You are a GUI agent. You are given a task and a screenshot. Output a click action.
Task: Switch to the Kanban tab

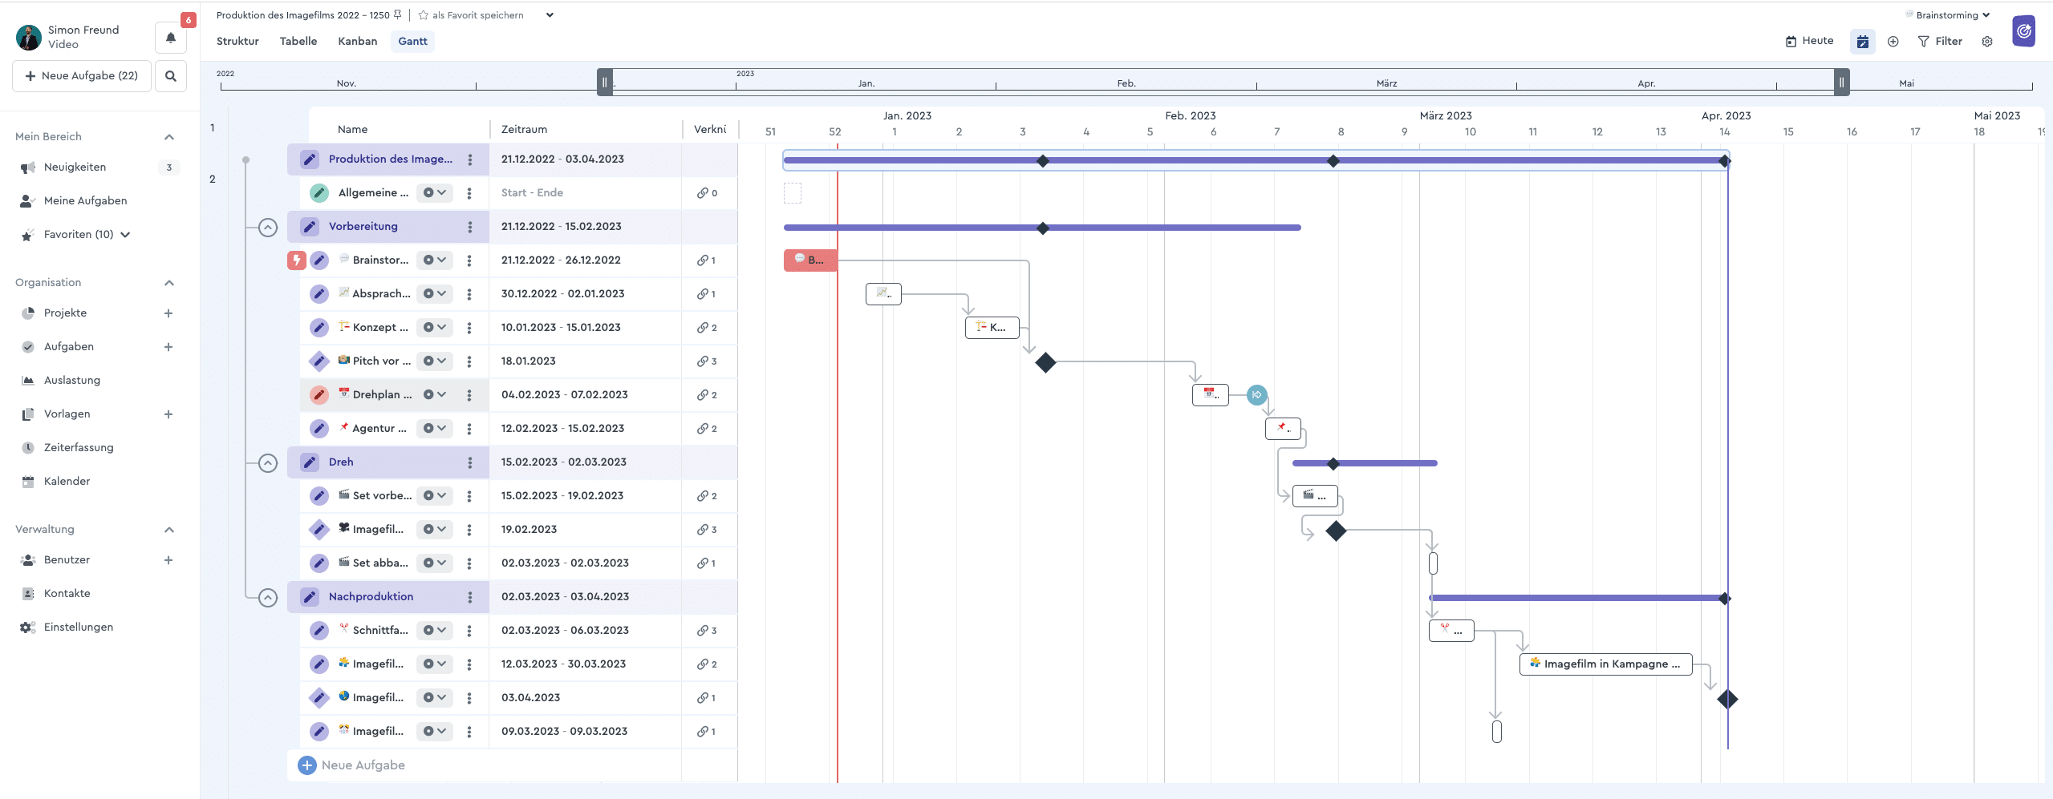click(358, 42)
